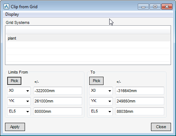The height and width of the screenshot is (136, 176).
Task: Open the EL5 dropdown in To group
Action: coord(101,111)
